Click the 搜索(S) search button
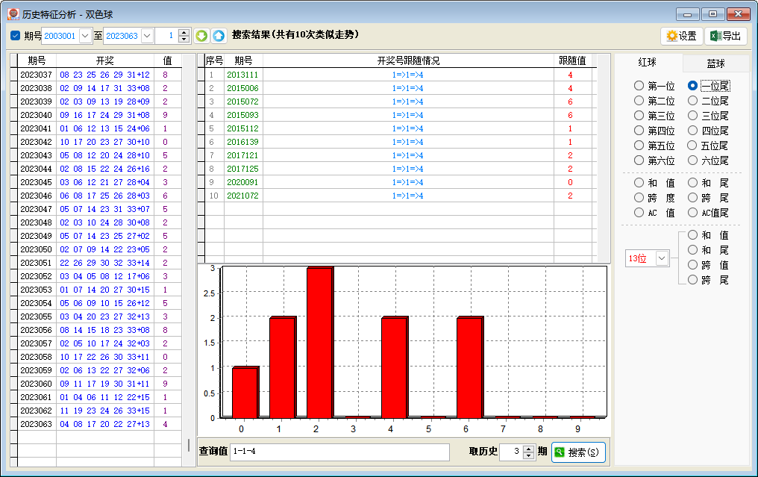 coord(578,452)
